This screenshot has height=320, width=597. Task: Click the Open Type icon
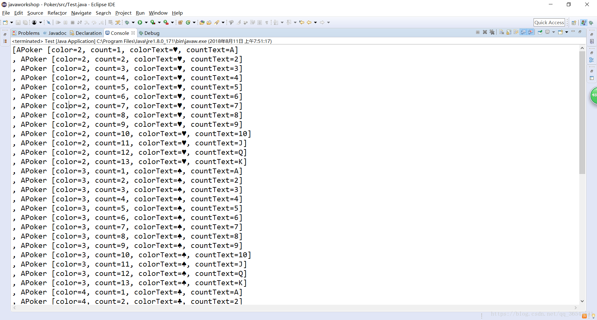[202, 22]
